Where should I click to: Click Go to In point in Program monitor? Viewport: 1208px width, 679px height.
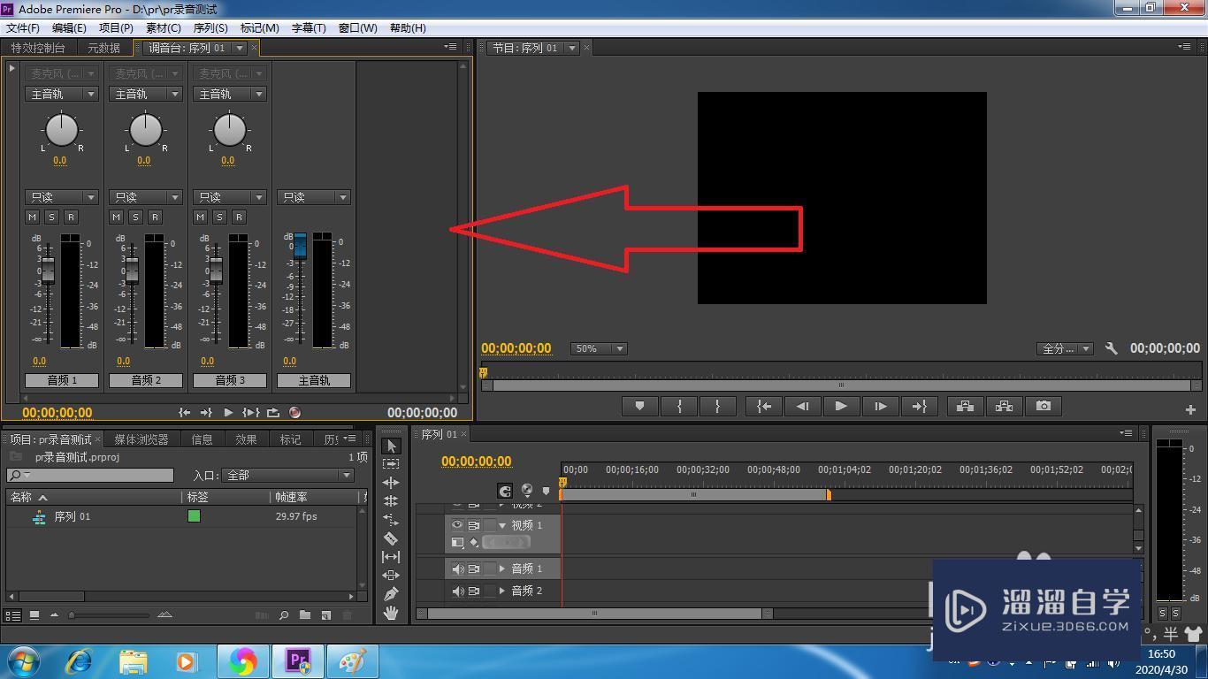point(764,406)
